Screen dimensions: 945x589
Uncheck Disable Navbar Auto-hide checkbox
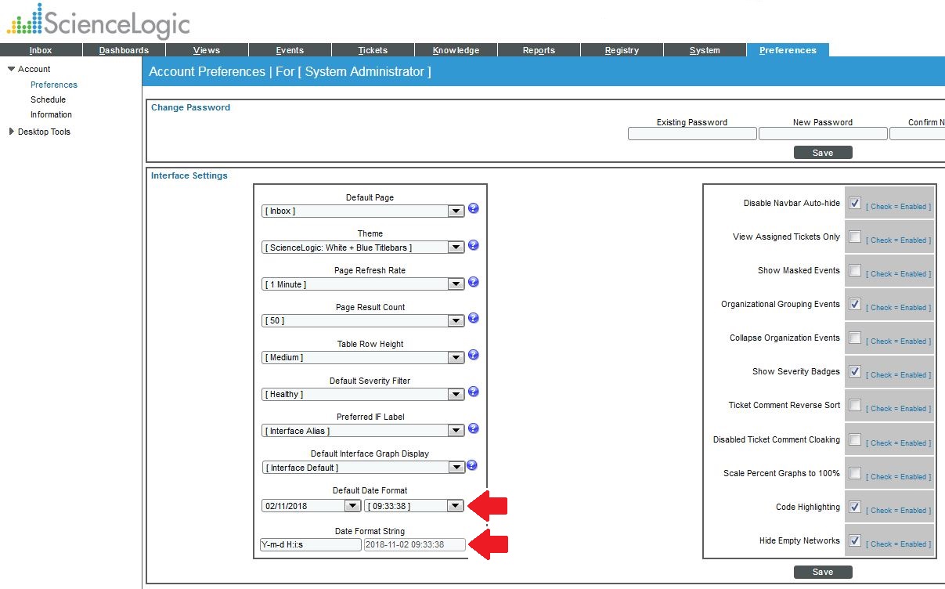pos(855,203)
